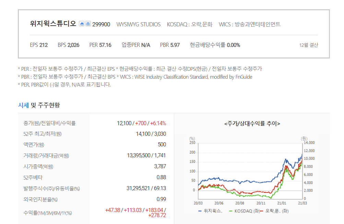Screen dimensions: 344x224
Task: Click the 수익률(1M/3M/6M/1Y,%) row label
Action: [48, 213]
